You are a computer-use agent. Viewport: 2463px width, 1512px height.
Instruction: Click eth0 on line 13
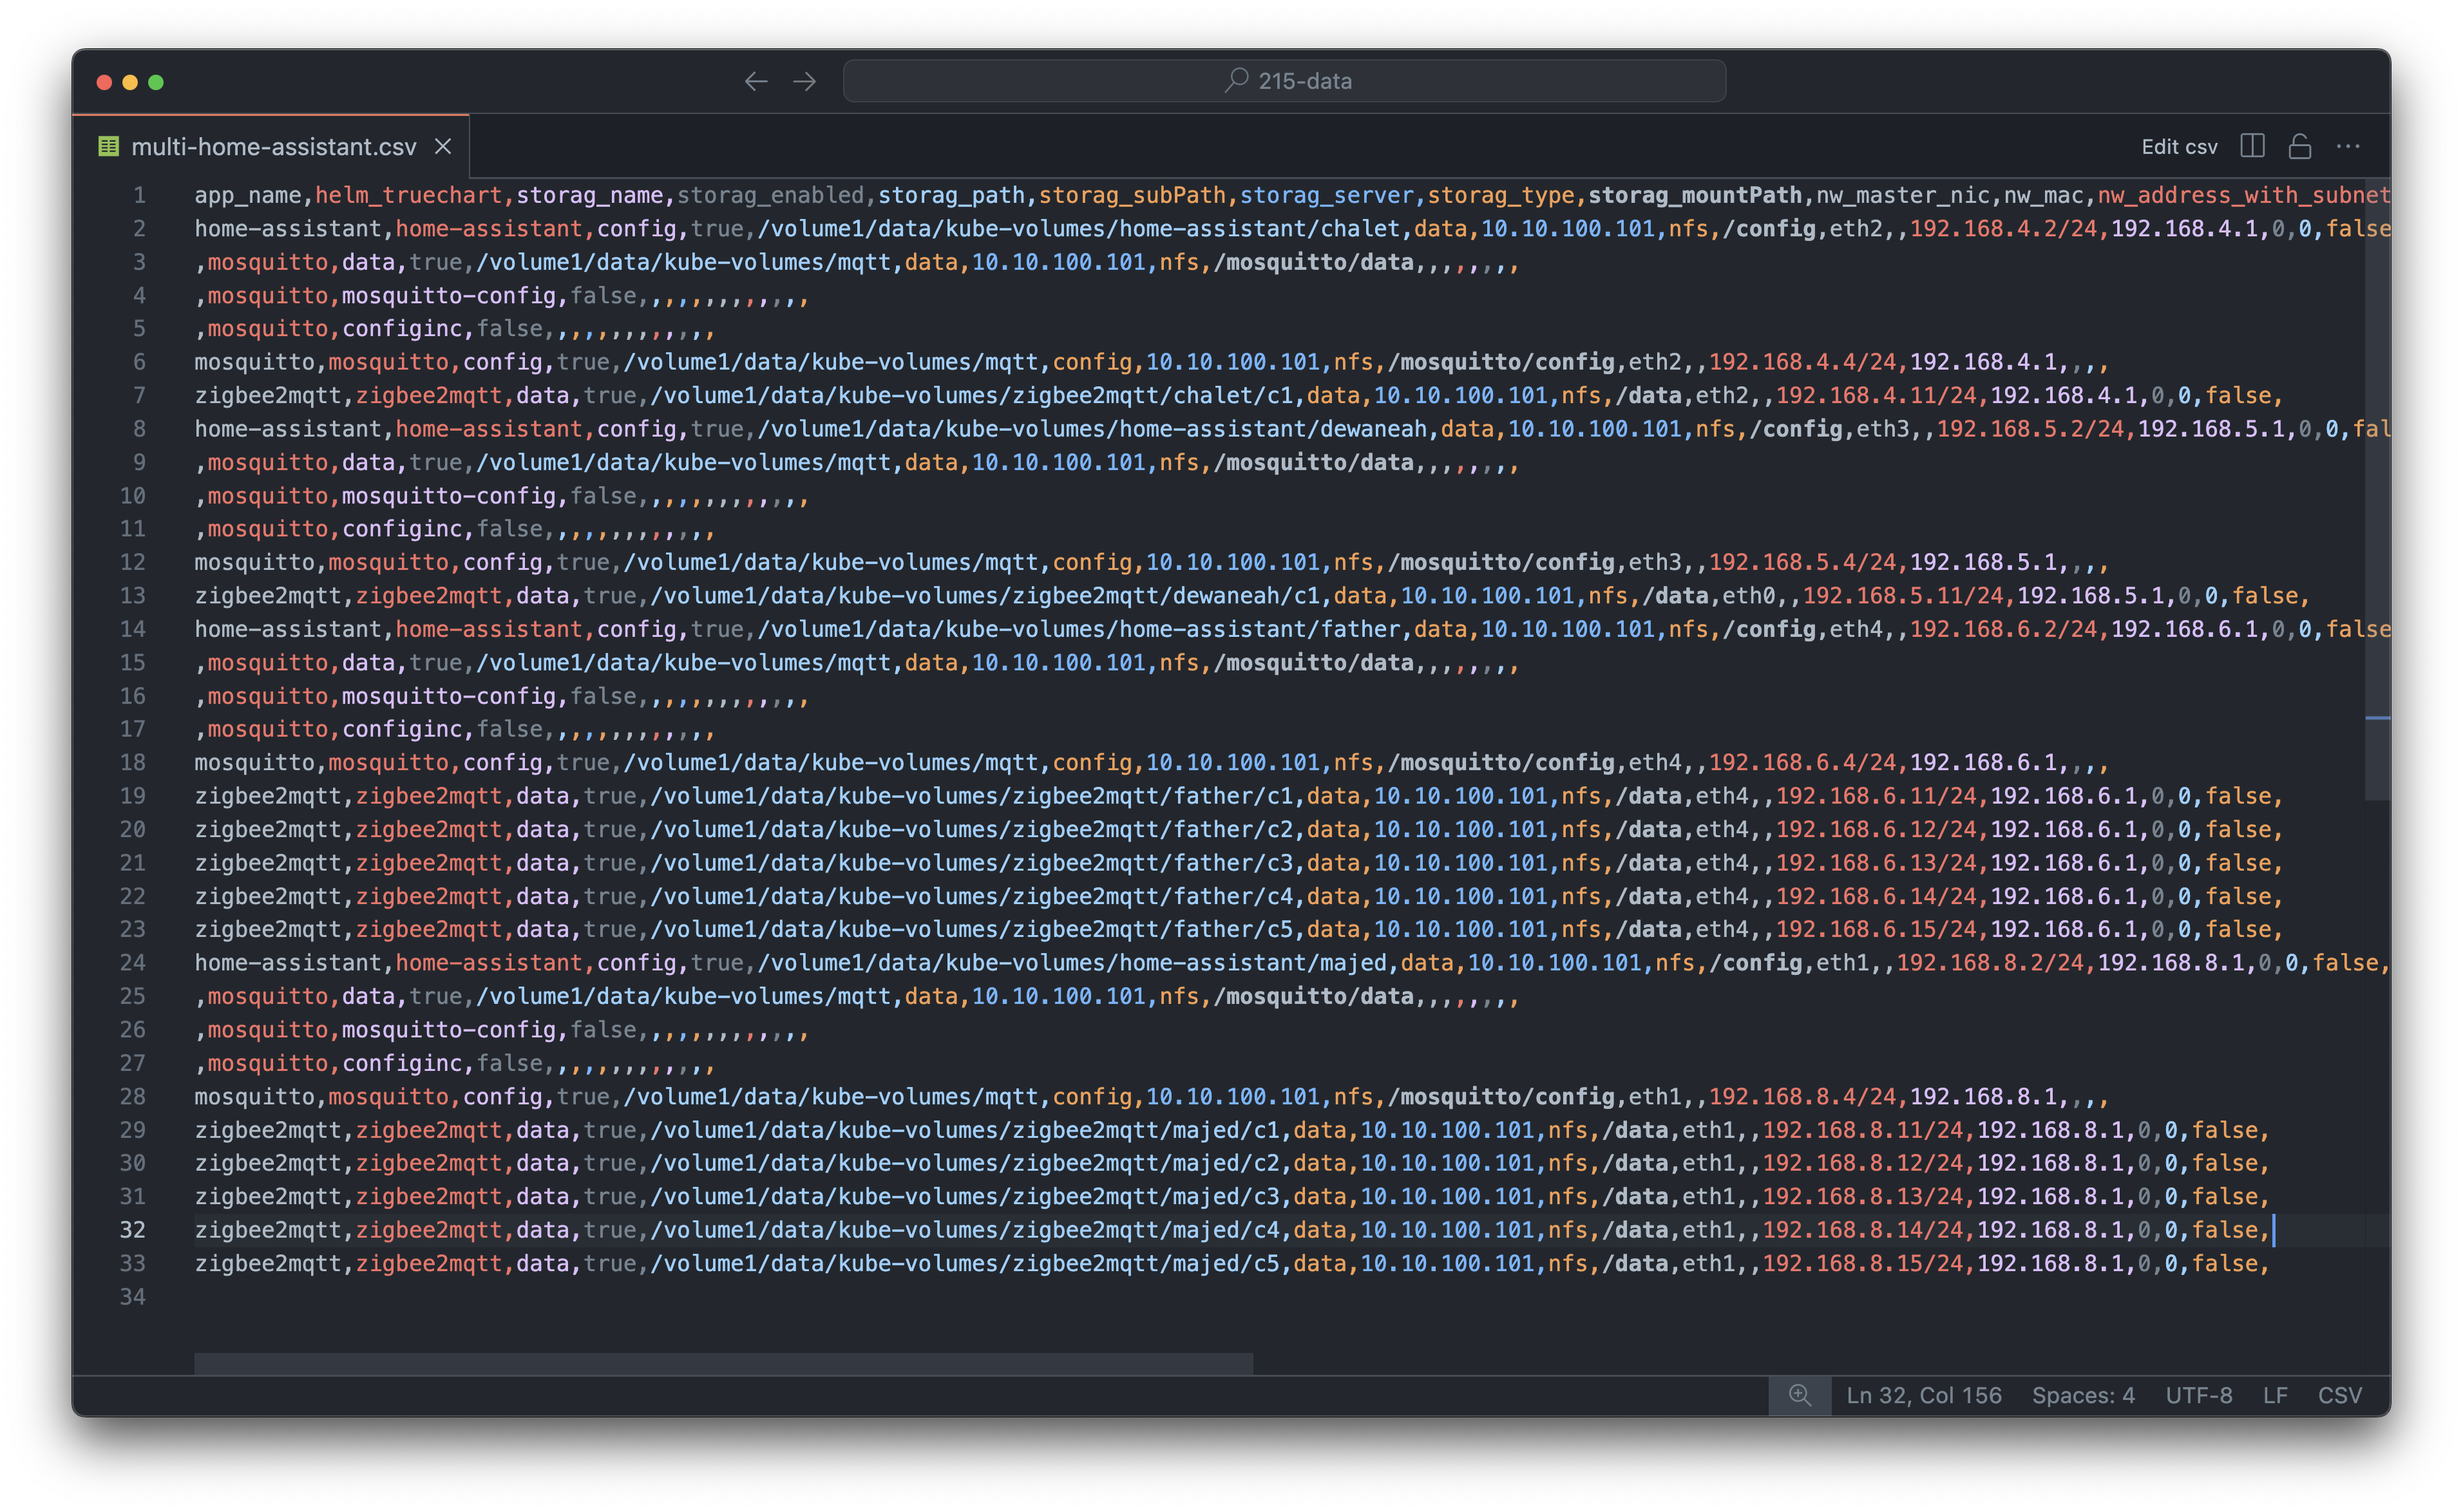pos(1748,596)
